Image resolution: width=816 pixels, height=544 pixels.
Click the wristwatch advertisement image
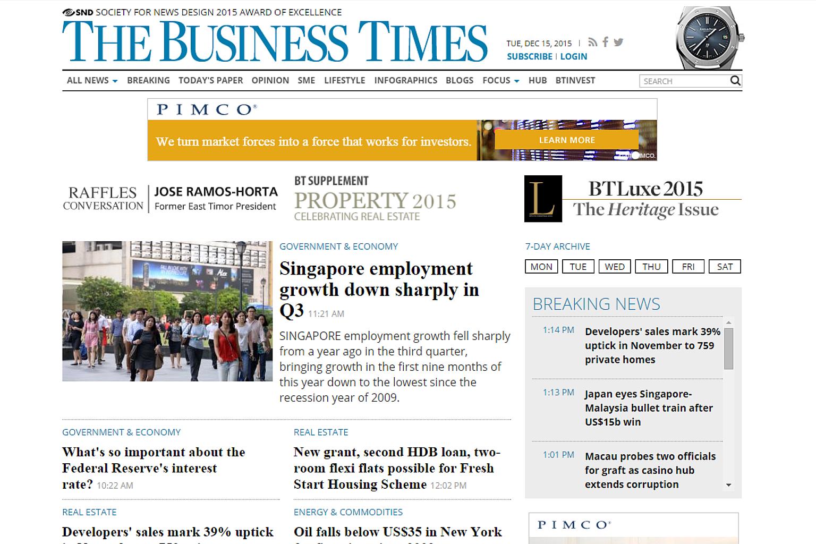coord(709,38)
